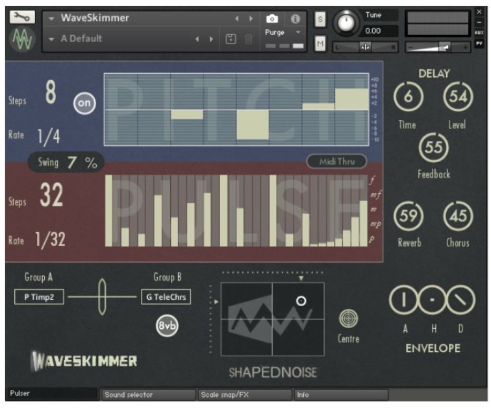Click the pulse Rate value 1/32

click(x=50, y=240)
